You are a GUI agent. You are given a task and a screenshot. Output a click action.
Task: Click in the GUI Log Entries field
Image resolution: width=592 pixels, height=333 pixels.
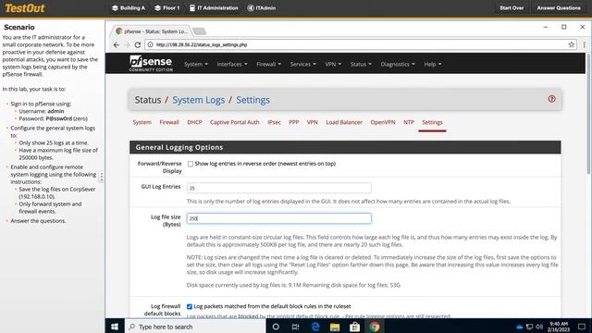[278, 188]
